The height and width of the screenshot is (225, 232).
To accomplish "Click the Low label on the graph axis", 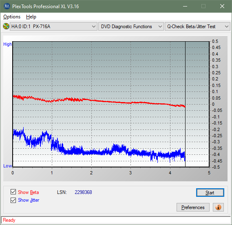I will point(7,166).
